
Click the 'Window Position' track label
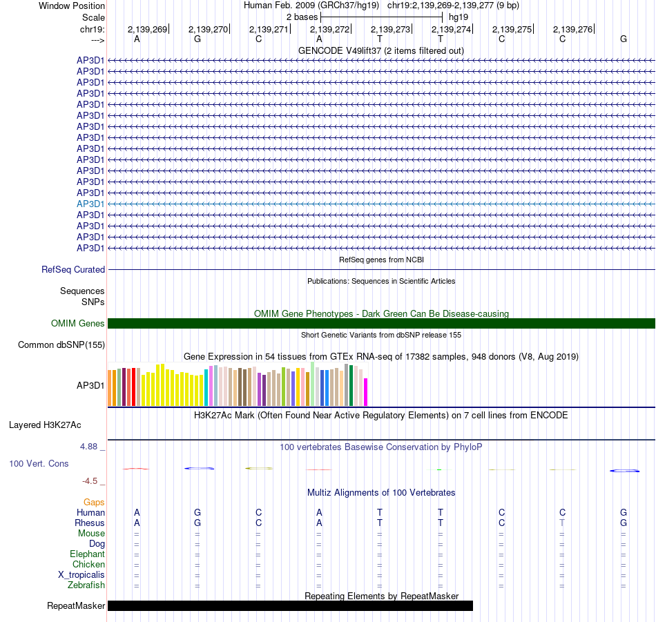(x=72, y=6)
